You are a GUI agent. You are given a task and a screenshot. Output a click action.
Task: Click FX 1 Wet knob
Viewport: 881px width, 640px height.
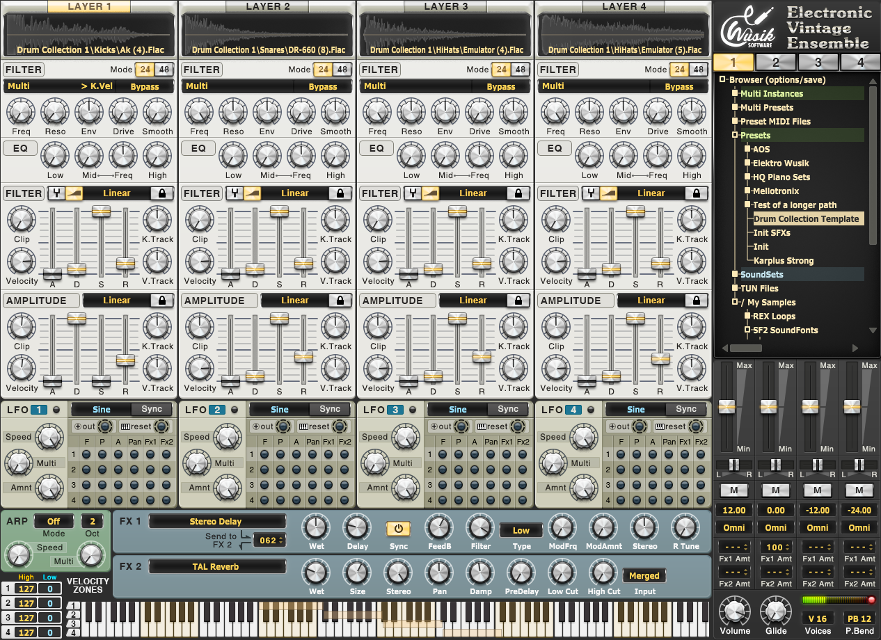coord(315,528)
